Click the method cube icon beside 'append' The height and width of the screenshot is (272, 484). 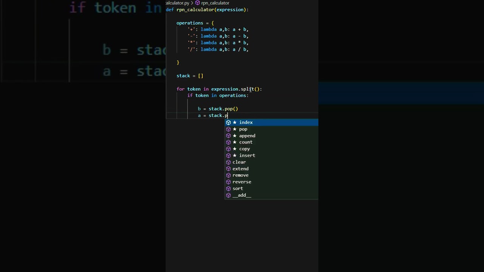pos(228,136)
